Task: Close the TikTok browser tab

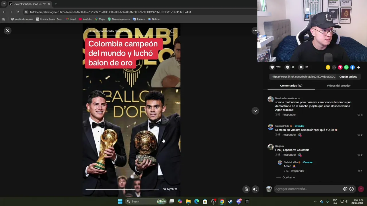Action: click(x=49, y=4)
